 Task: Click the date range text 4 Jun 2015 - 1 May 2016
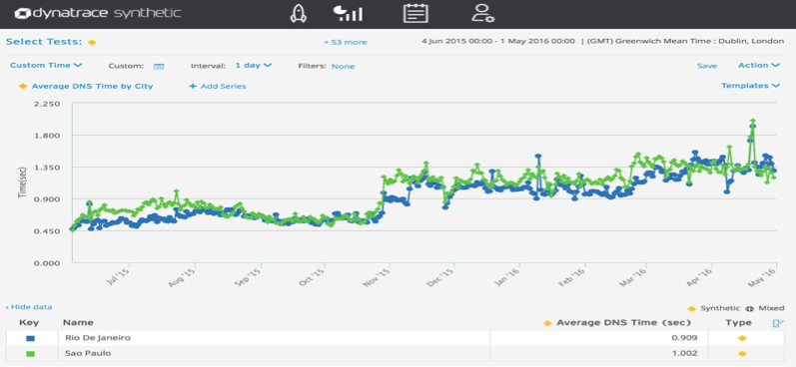point(498,41)
